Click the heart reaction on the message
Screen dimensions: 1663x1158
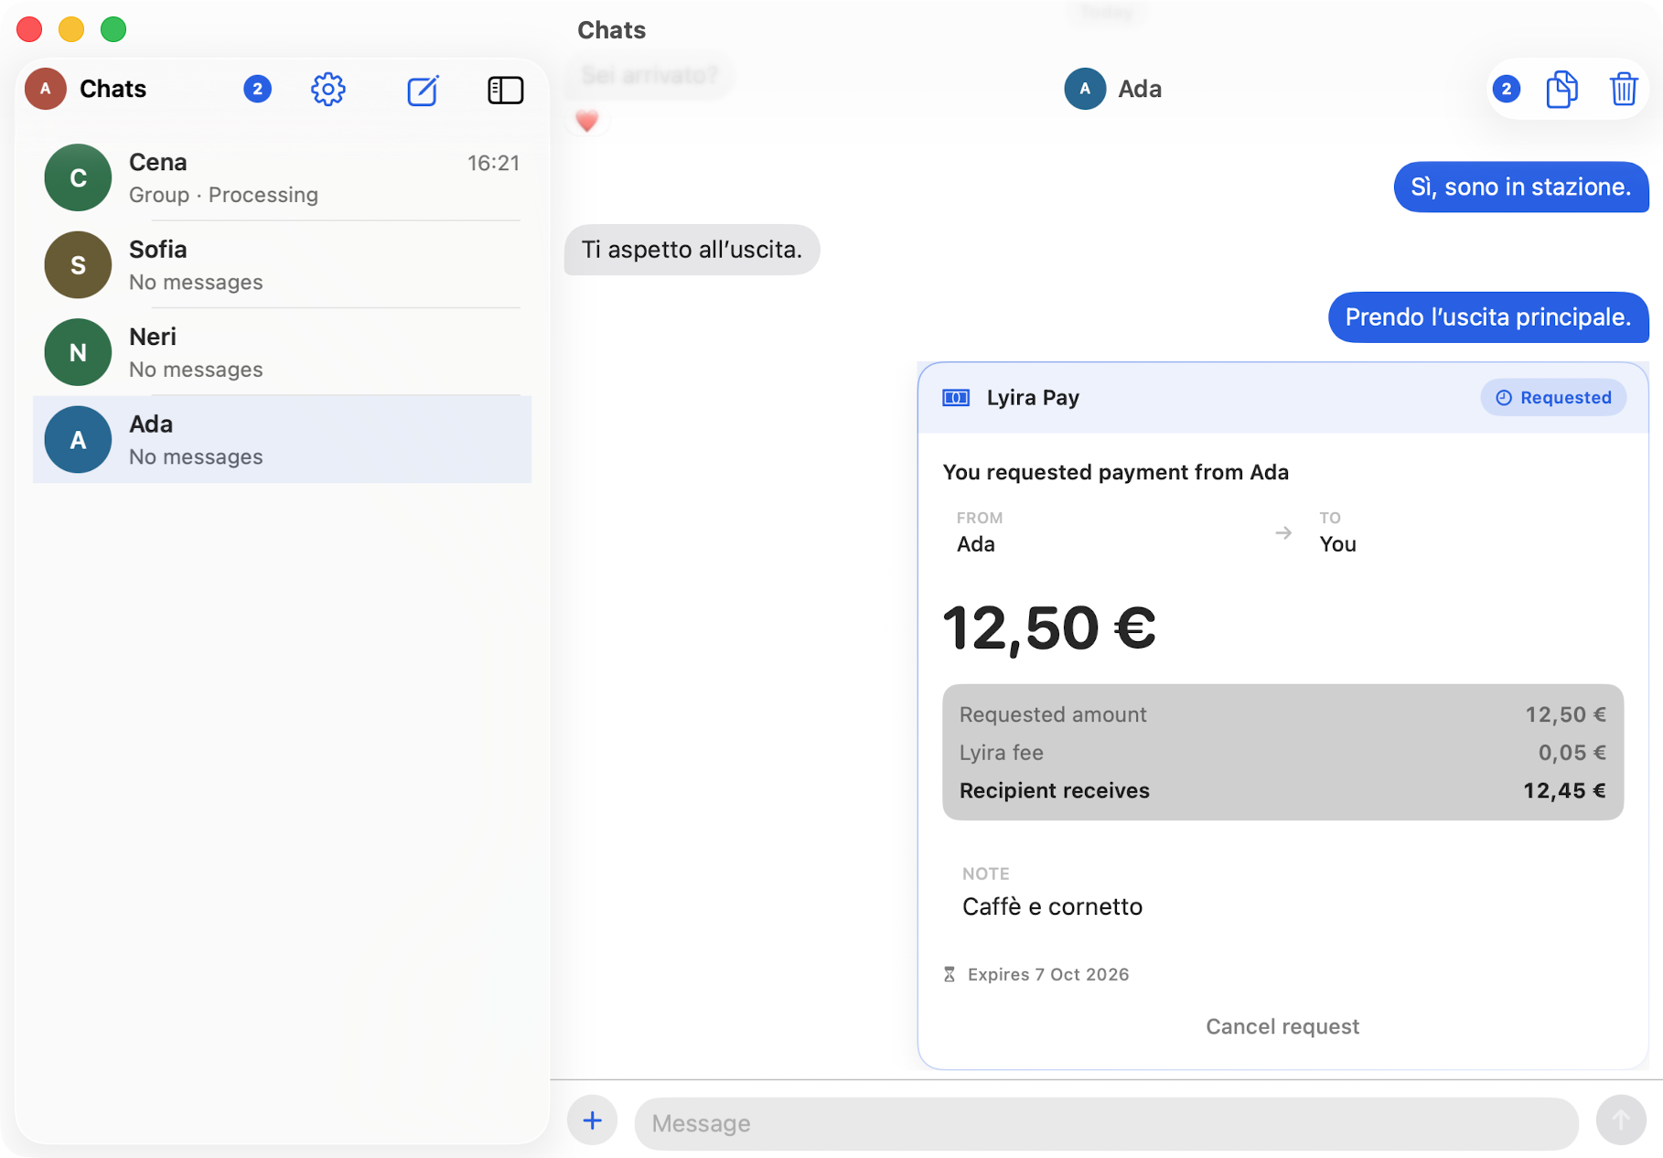[586, 121]
